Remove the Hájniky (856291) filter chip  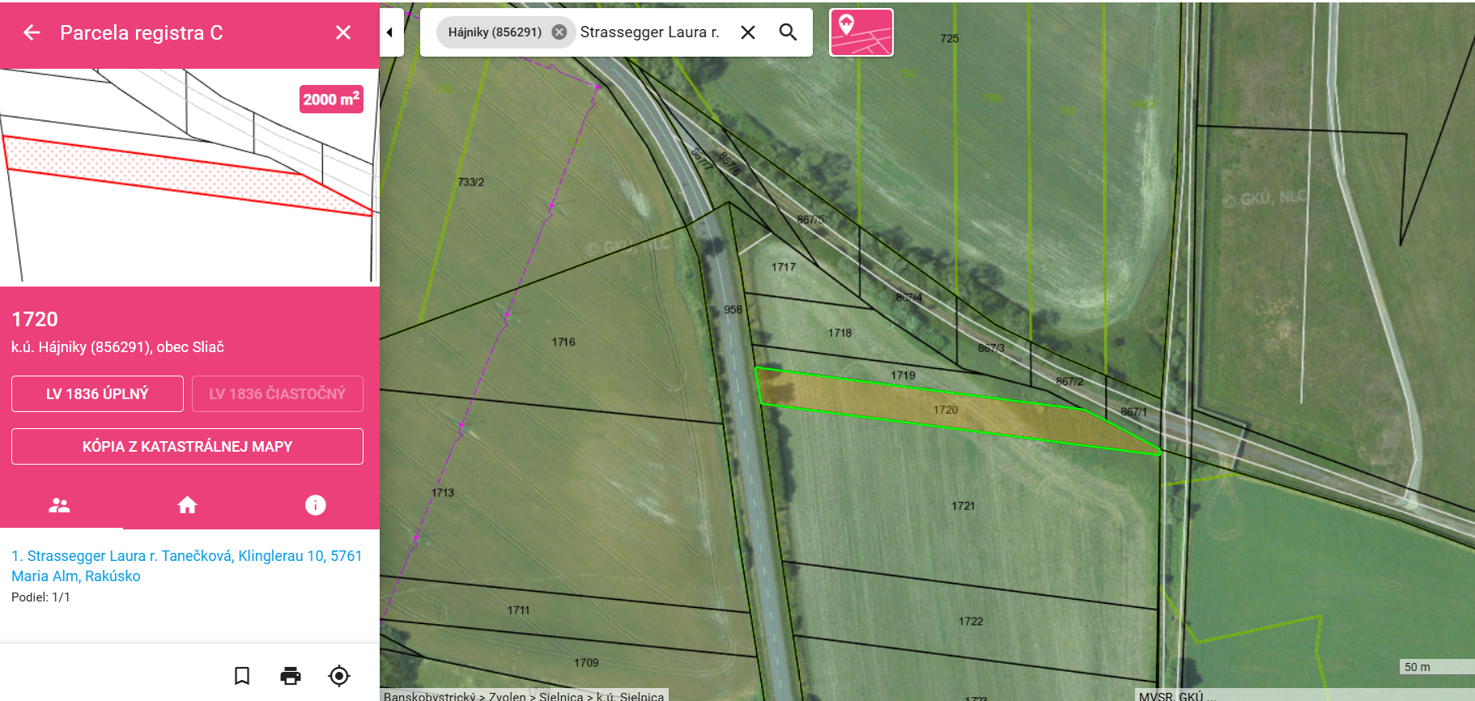click(x=559, y=32)
